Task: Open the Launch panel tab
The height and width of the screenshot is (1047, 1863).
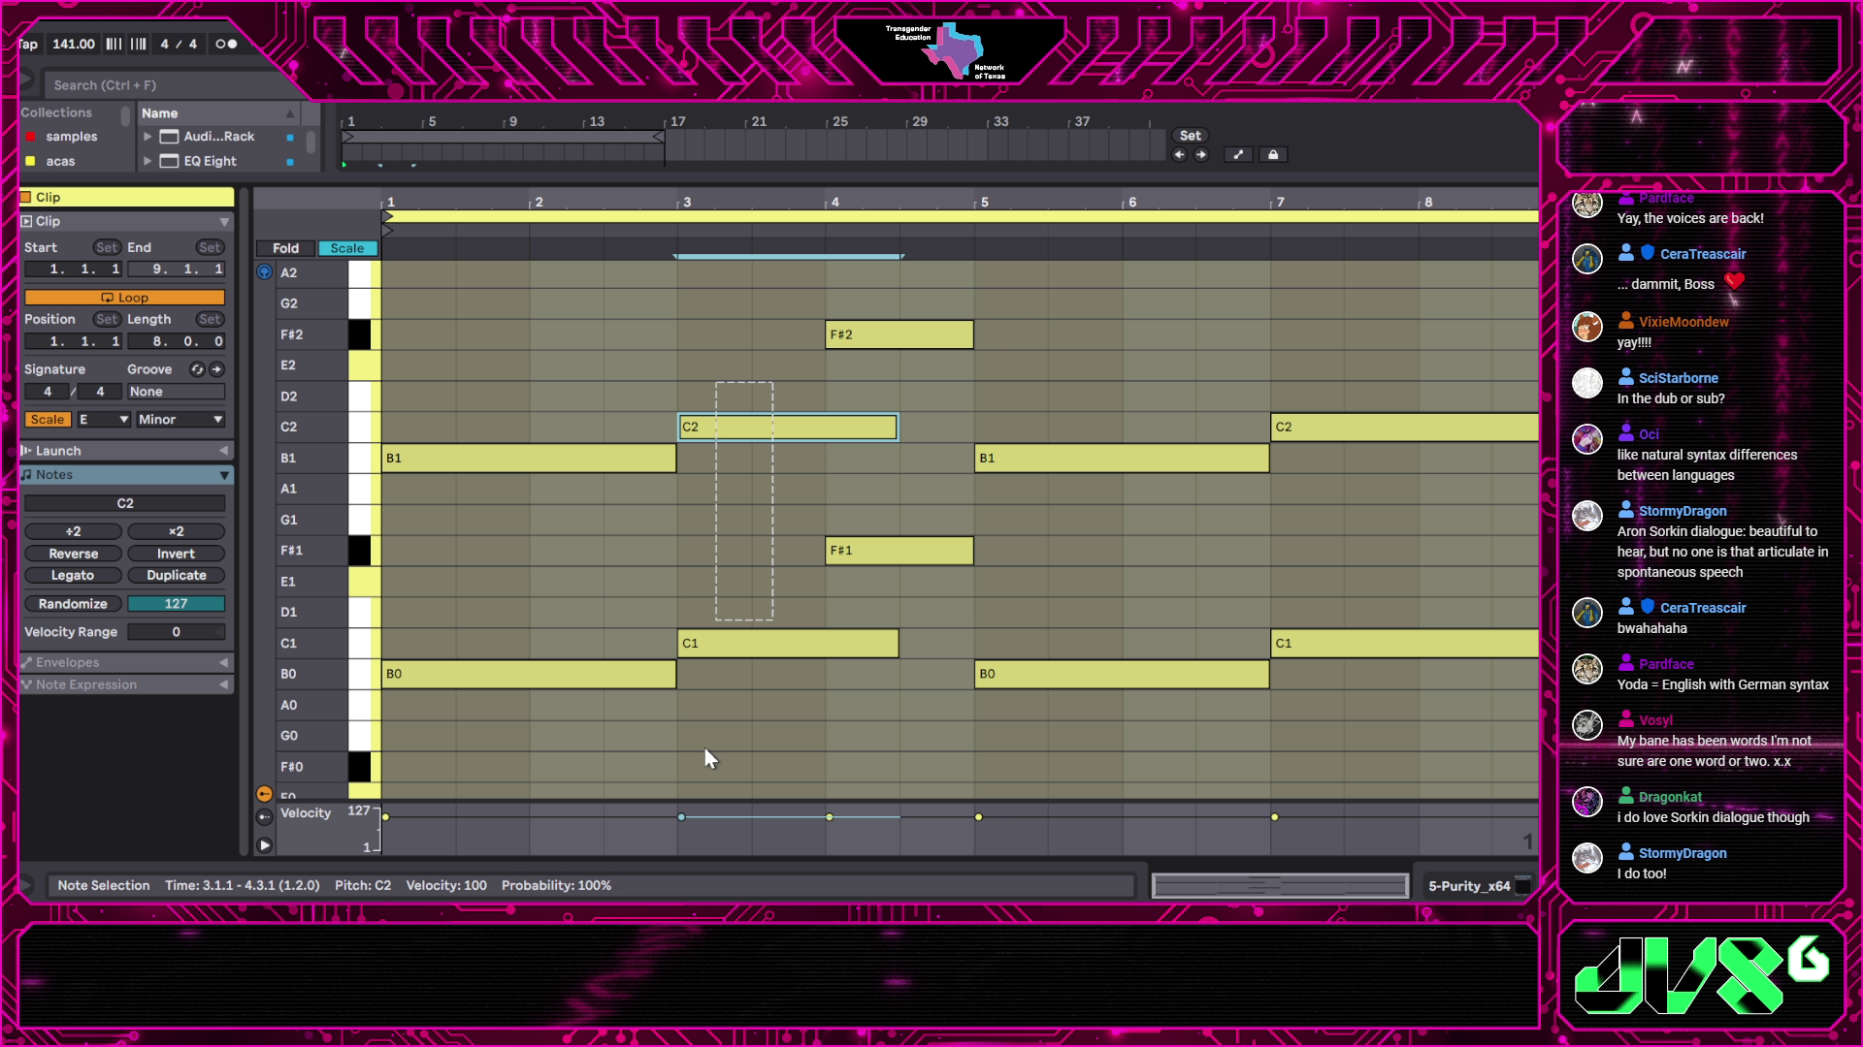Action: point(58,451)
